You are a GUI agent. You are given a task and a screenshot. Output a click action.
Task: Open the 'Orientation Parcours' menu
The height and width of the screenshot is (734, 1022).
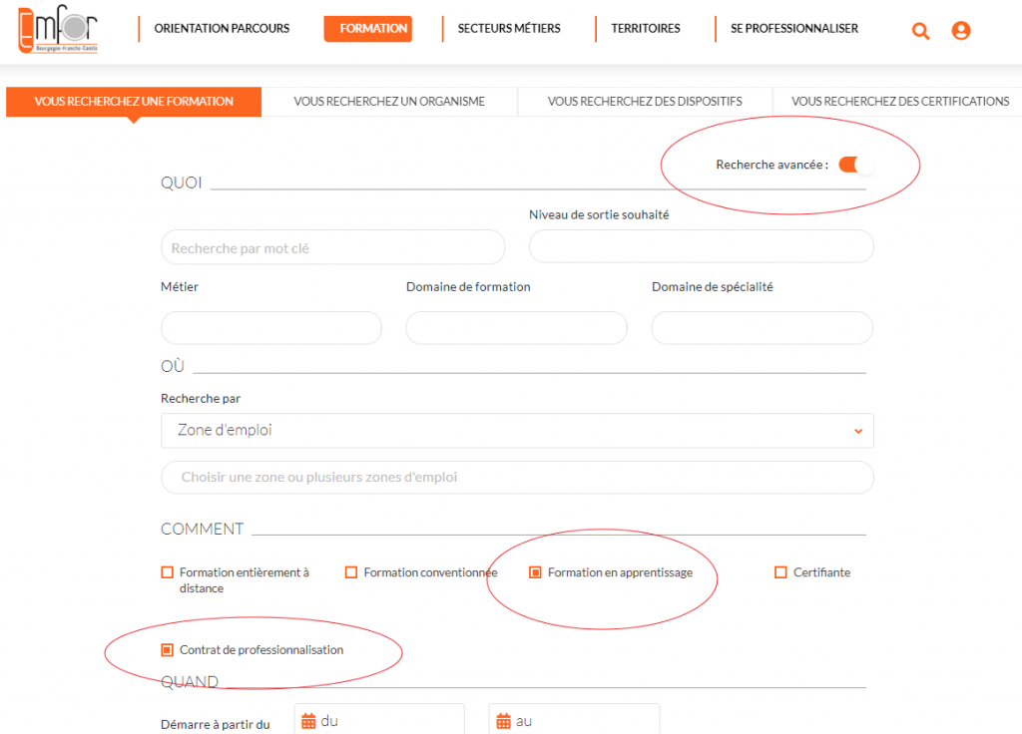coord(222,29)
